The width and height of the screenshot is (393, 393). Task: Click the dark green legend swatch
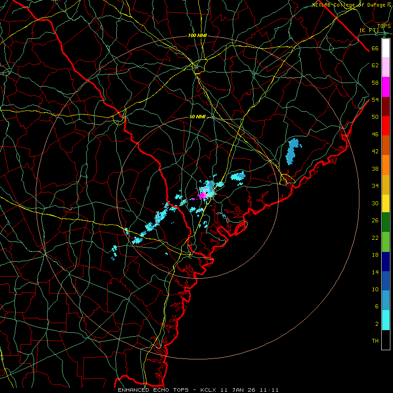coord(386,222)
